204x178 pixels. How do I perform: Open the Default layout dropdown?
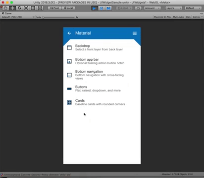pyautogui.click(x=193, y=8)
